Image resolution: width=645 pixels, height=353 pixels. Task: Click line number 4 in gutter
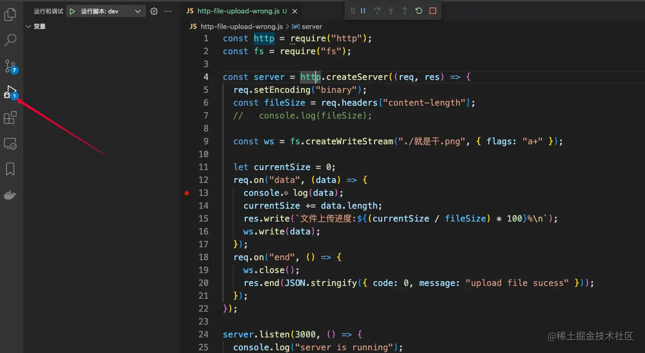click(x=206, y=77)
